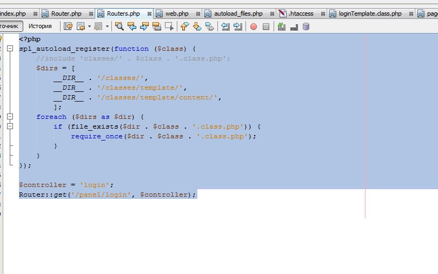Collapse the spl_autoload_register code fold
438x274 pixels.
(10, 48)
